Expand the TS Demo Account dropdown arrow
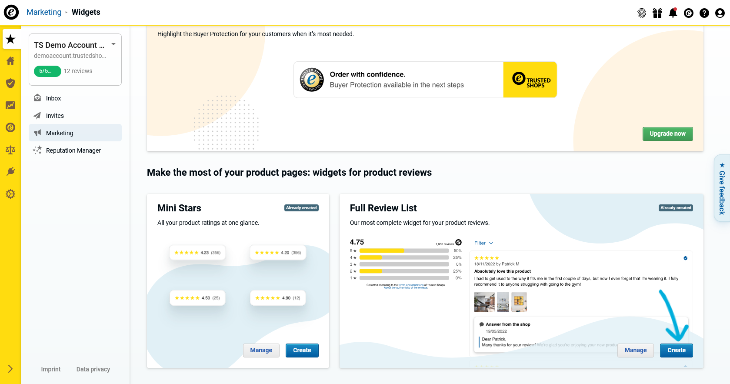Screen dimensions: 730x384 (x=113, y=44)
